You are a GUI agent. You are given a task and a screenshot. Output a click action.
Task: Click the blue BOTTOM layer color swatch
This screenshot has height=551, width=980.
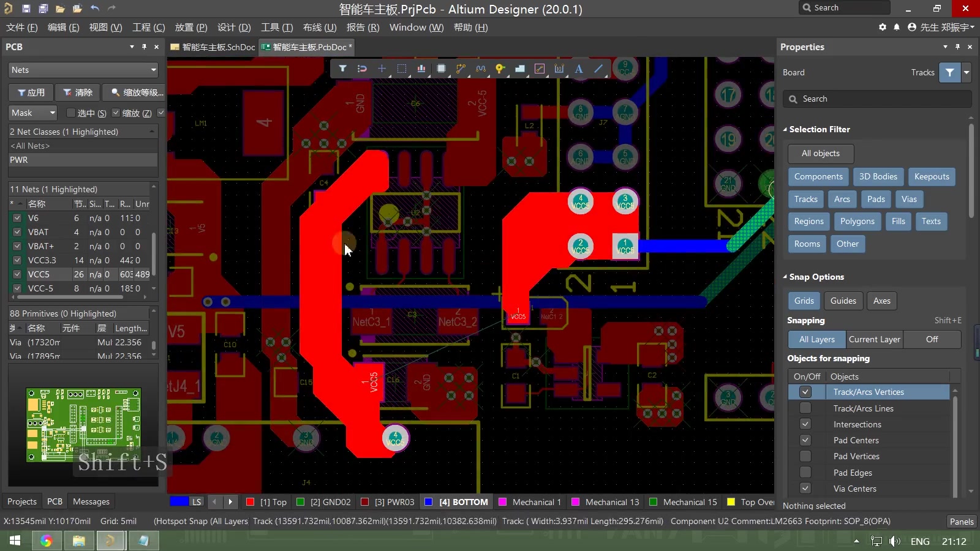(428, 502)
